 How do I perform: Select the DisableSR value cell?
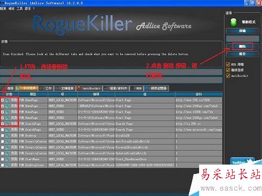click(x=145, y=136)
